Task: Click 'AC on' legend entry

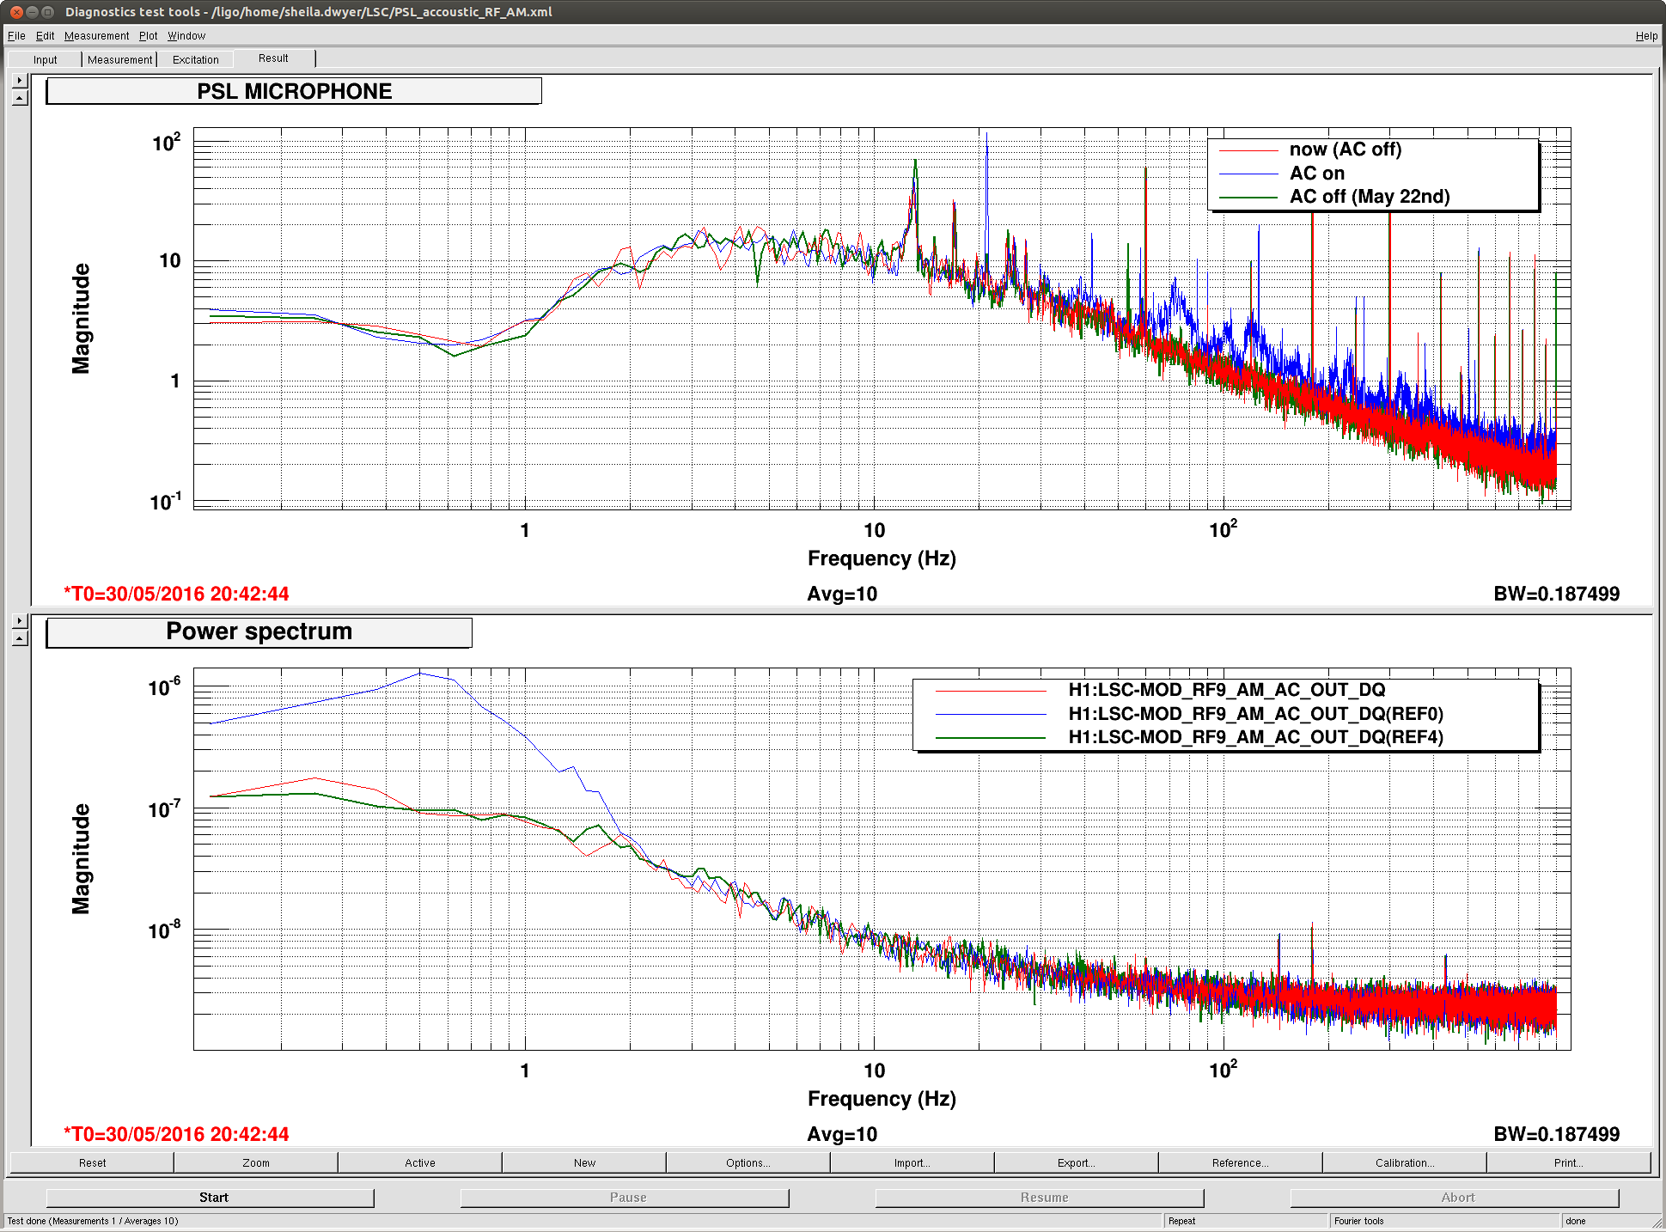Action: (x=1316, y=173)
